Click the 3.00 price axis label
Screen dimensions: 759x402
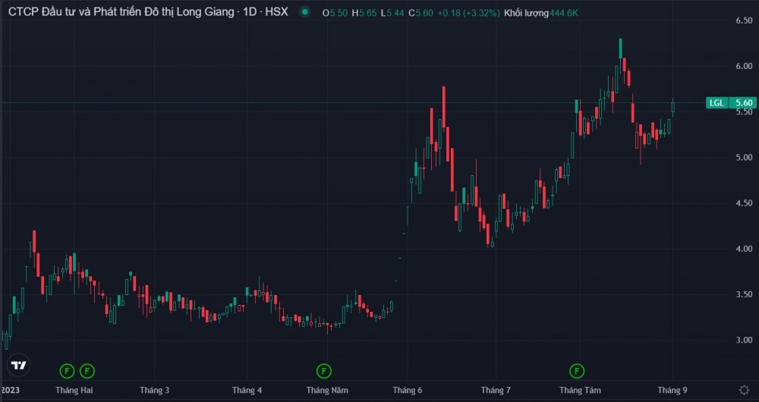pyautogui.click(x=744, y=340)
